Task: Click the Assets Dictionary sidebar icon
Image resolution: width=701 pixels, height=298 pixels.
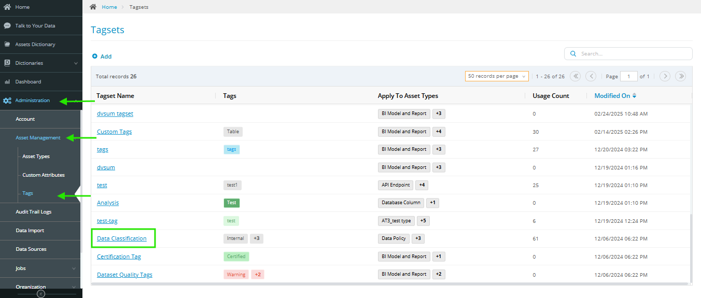Action: [x=7, y=45]
